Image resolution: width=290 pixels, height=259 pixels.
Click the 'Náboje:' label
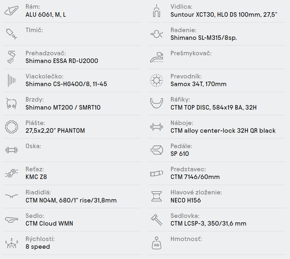(x=182, y=123)
